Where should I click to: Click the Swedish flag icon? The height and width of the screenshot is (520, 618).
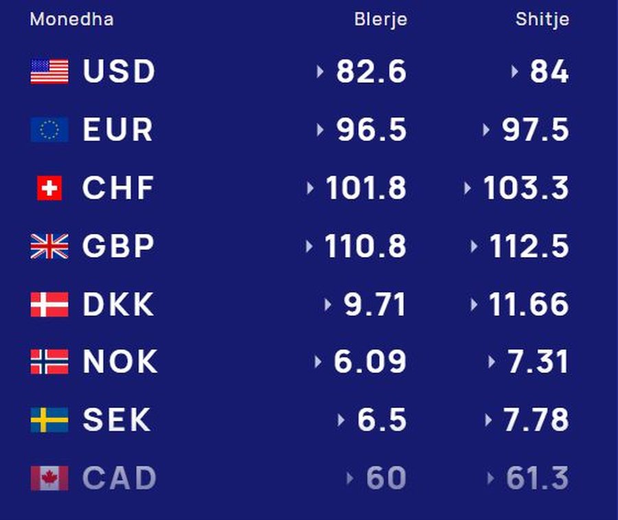coord(49,420)
